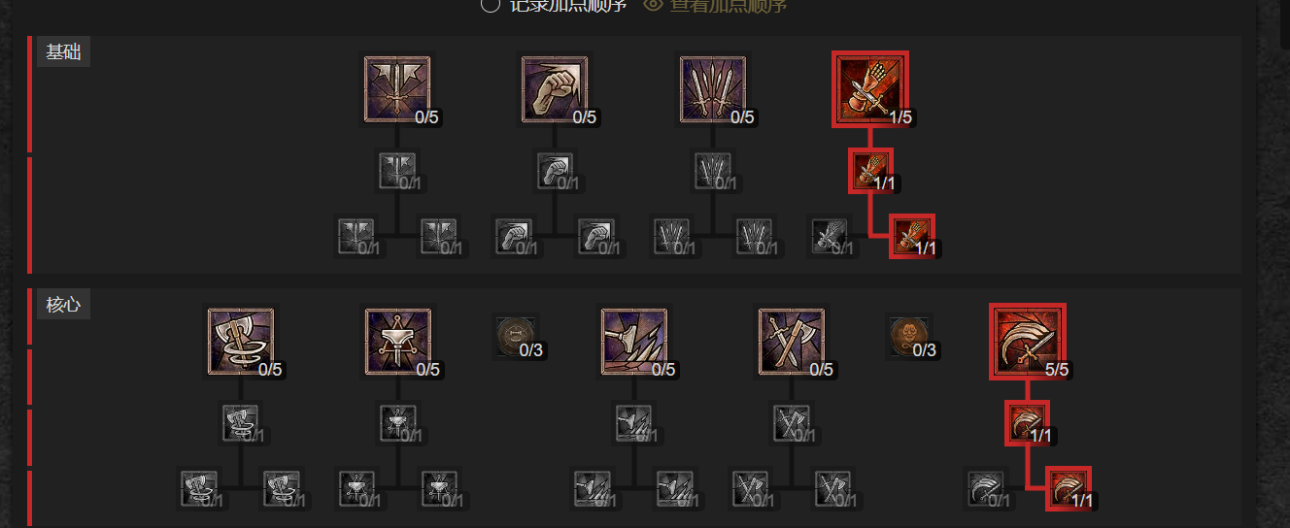Select the twin-axe skill at start of 基础 row
Screen dimensions: 1290x528
coord(397,89)
